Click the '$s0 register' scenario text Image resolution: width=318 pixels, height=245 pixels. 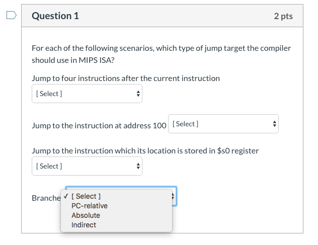click(x=145, y=150)
